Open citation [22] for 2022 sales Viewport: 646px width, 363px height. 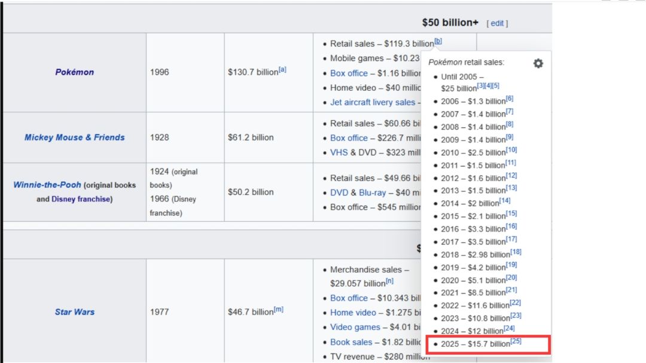516,303
